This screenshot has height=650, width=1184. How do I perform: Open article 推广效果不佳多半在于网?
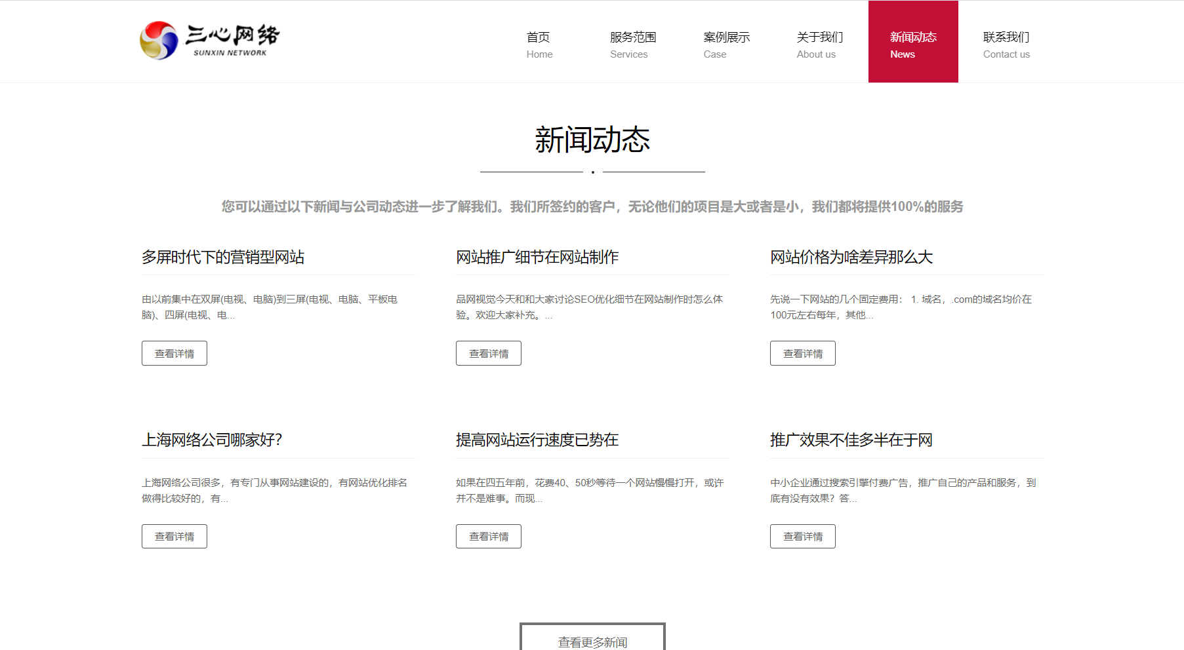coord(851,440)
